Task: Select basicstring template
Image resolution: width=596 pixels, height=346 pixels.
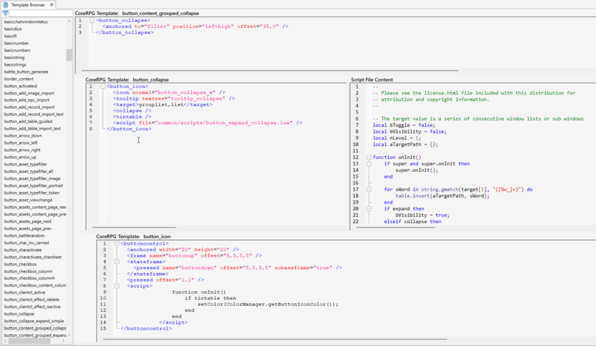Action: [x=15, y=58]
